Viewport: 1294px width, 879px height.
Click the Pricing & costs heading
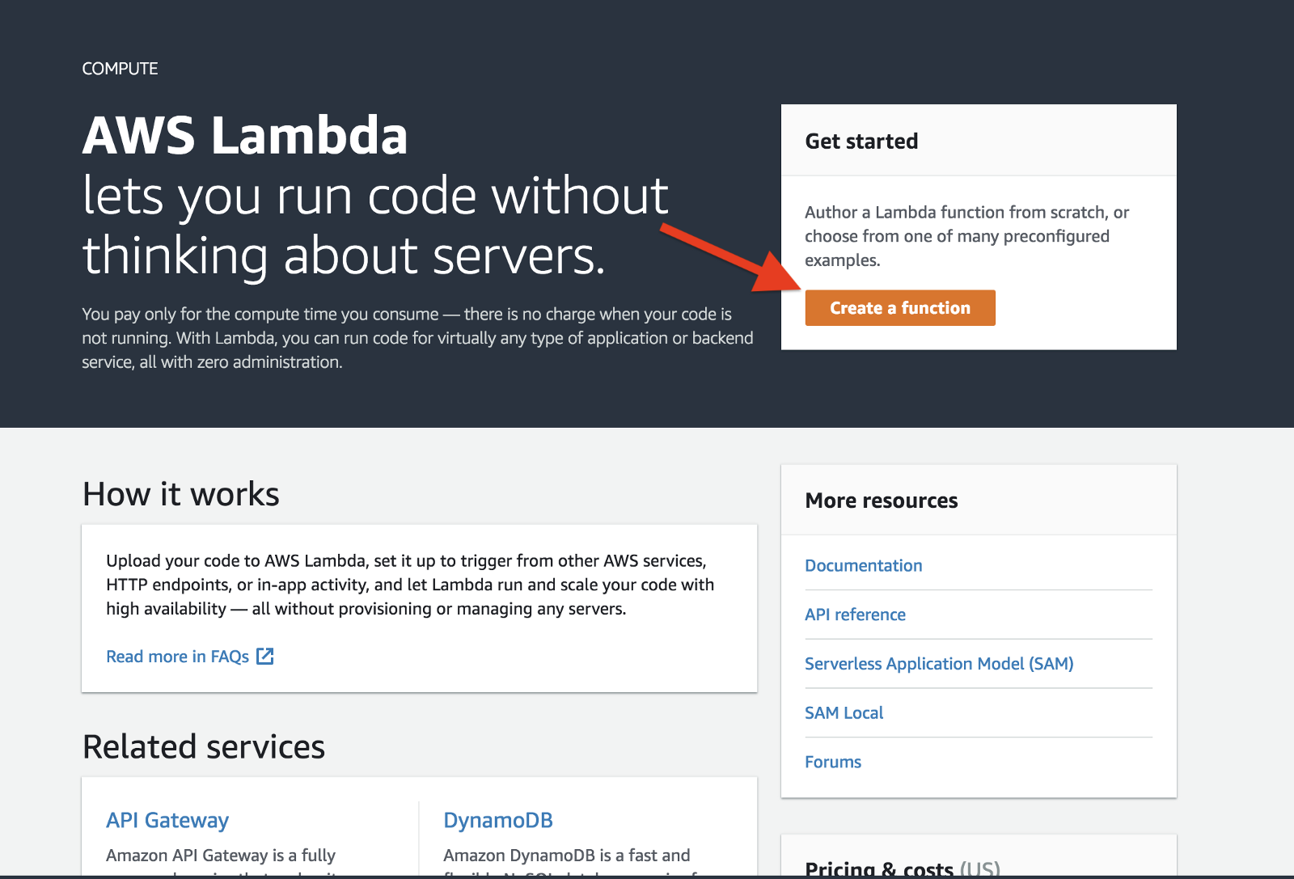pos(902,868)
